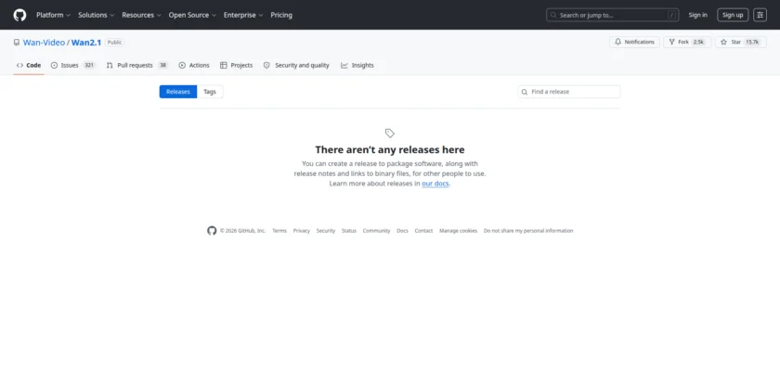
Task: Open the footer Community link
Action: coord(377,231)
